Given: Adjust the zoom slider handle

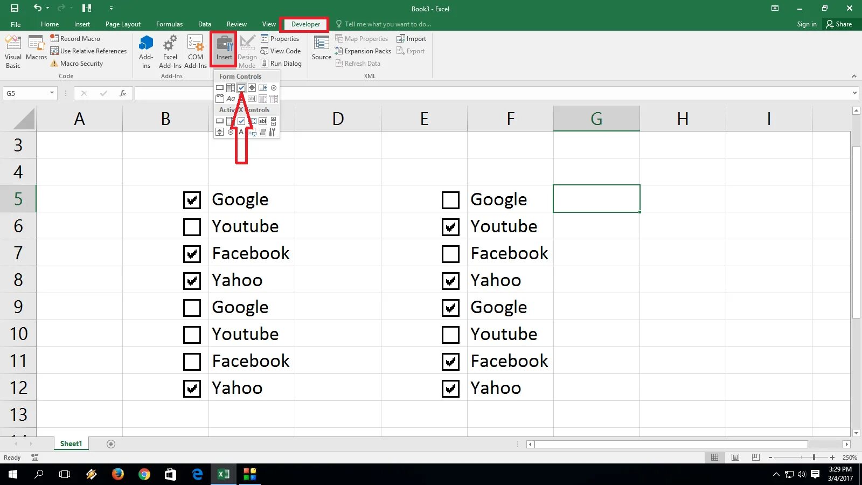Looking at the screenshot, I should tap(814, 458).
